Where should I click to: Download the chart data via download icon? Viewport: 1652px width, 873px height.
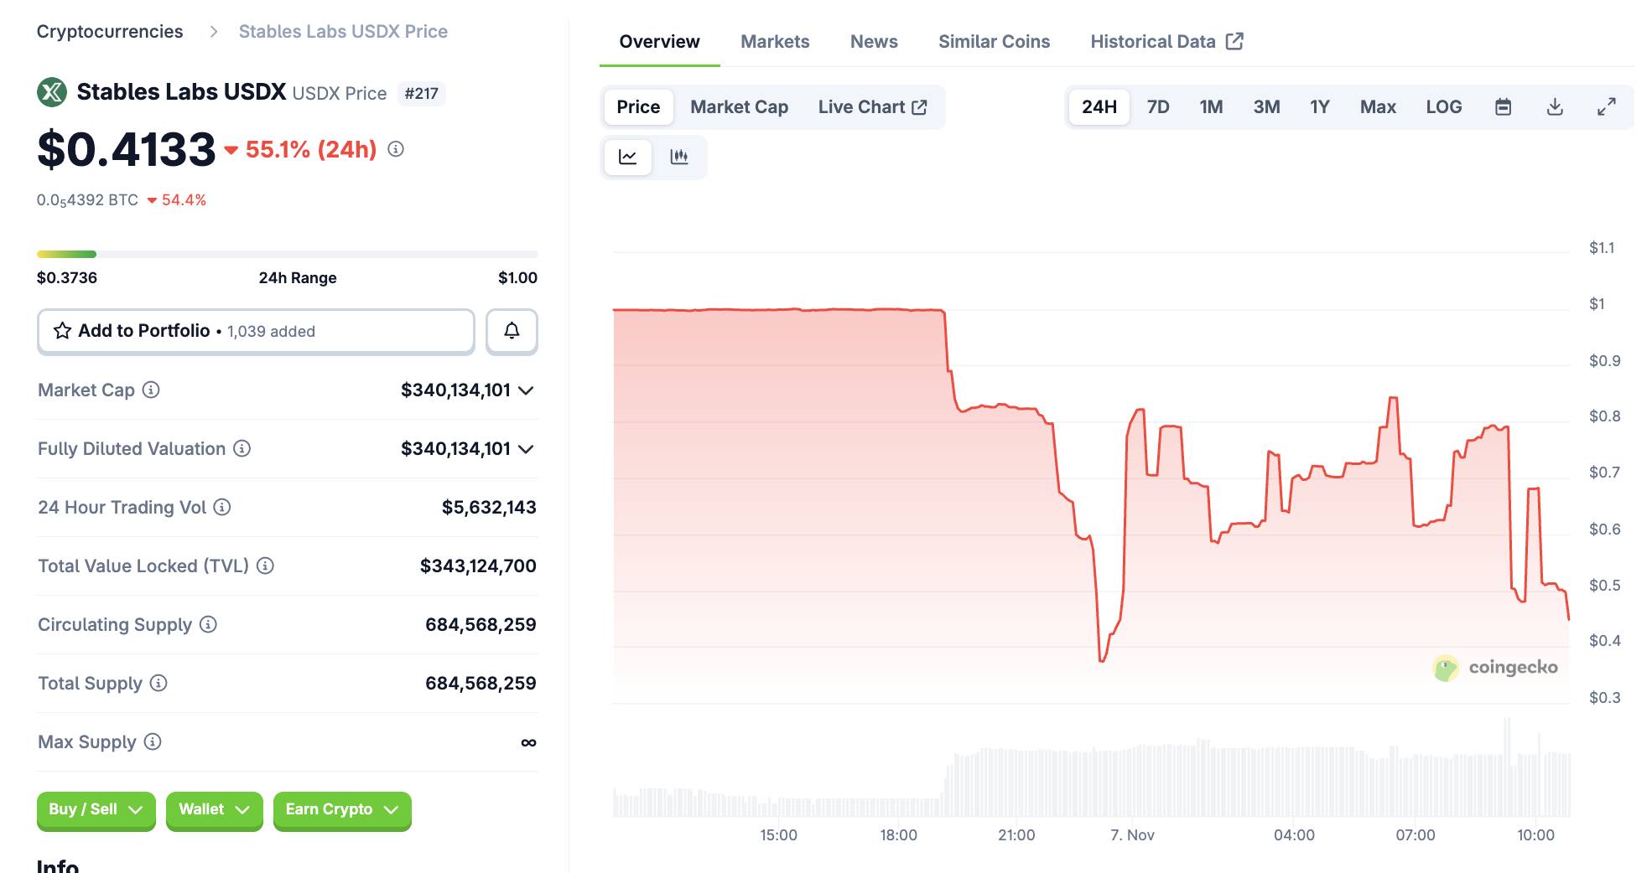pyautogui.click(x=1555, y=106)
